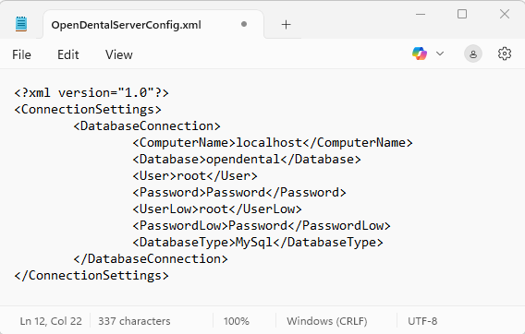Click Windows (CRLF) line ending indicator

click(x=327, y=321)
